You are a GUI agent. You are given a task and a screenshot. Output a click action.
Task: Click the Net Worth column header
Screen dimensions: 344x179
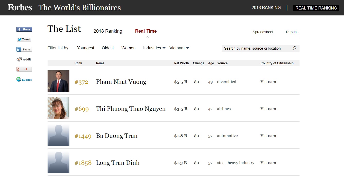click(181, 63)
